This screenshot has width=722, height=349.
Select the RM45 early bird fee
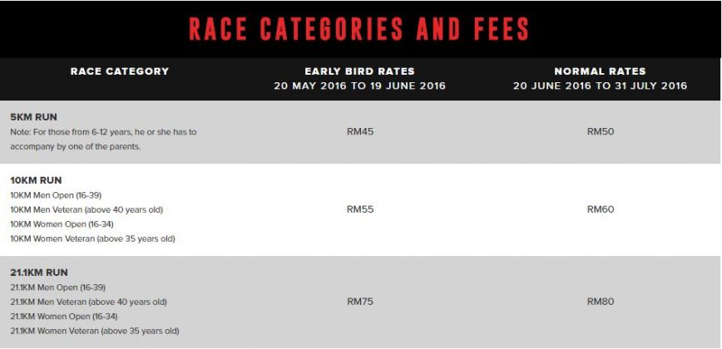point(360,131)
